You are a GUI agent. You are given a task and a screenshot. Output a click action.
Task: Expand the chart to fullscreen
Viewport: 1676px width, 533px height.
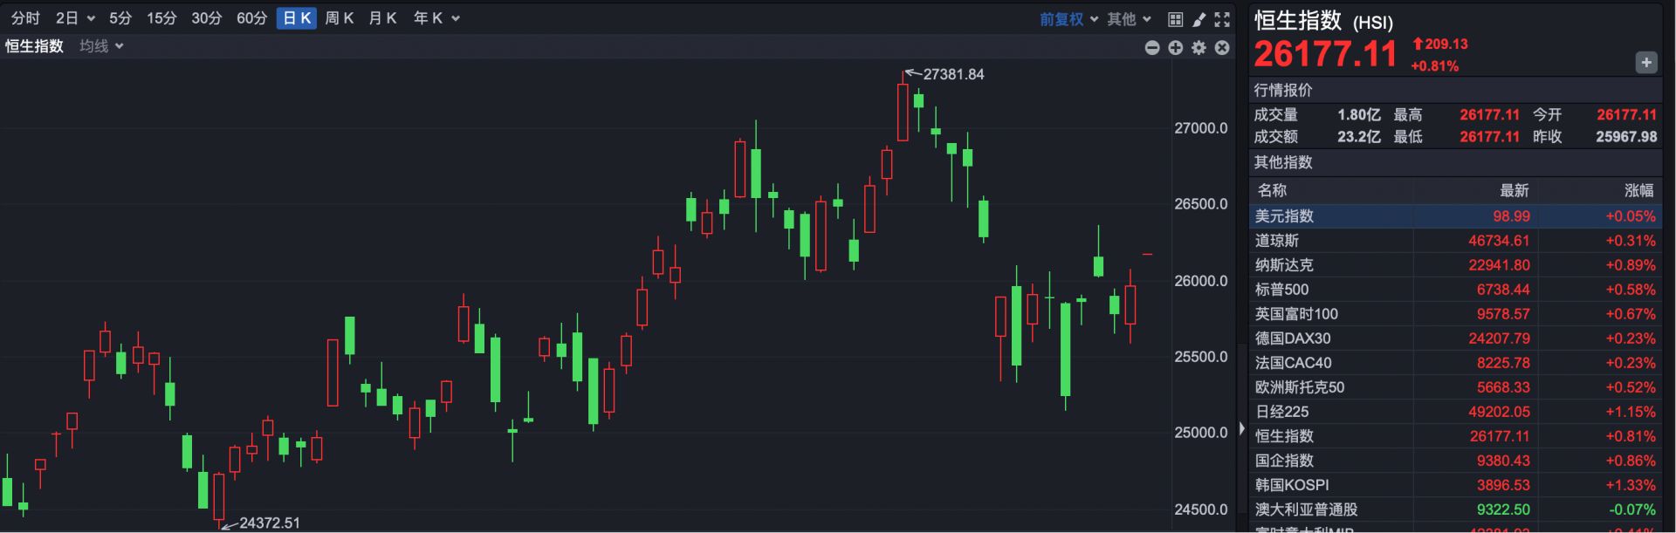click(x=1222, y=18)
